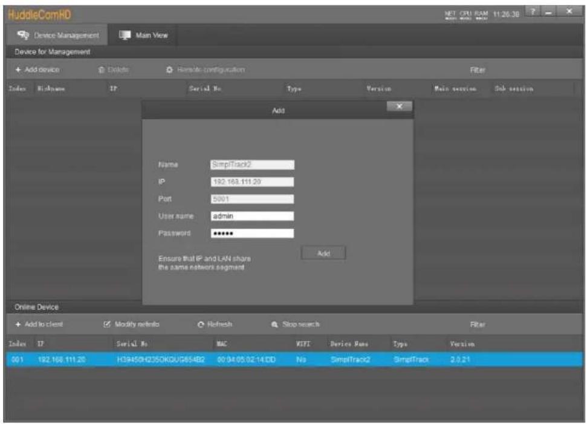
Task: Click the Add button in dialog
Action: coord(323,253)
